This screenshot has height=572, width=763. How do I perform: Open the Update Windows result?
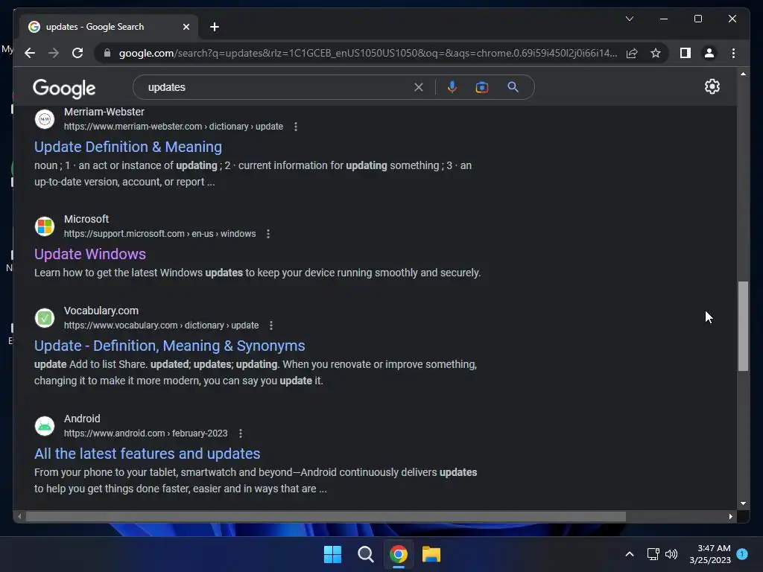(90, 254)
